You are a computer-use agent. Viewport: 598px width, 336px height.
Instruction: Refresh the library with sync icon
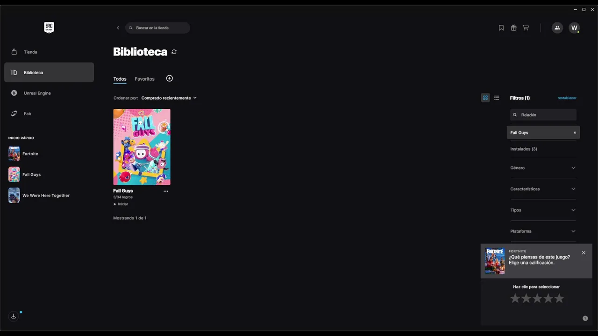[x=174, y=52]
